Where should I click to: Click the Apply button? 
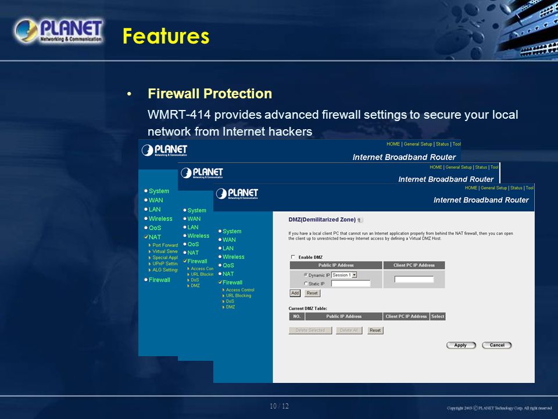pos(461,345)
